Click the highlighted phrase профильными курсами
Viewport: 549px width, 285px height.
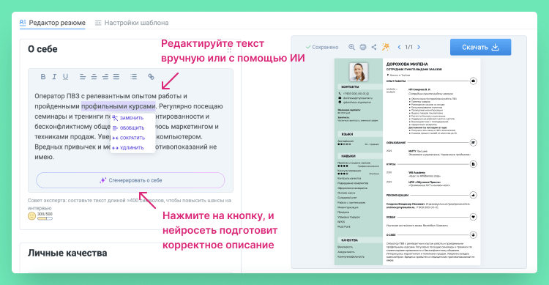(x=119, y=106)
